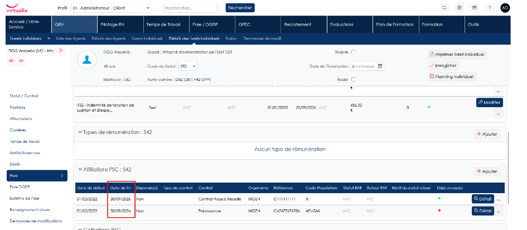The width and height of the screenshot is (527, 230).
Task: Click Ajouter in Types de rémunération section
Action: pyautogui.click(x=487, y=134)
